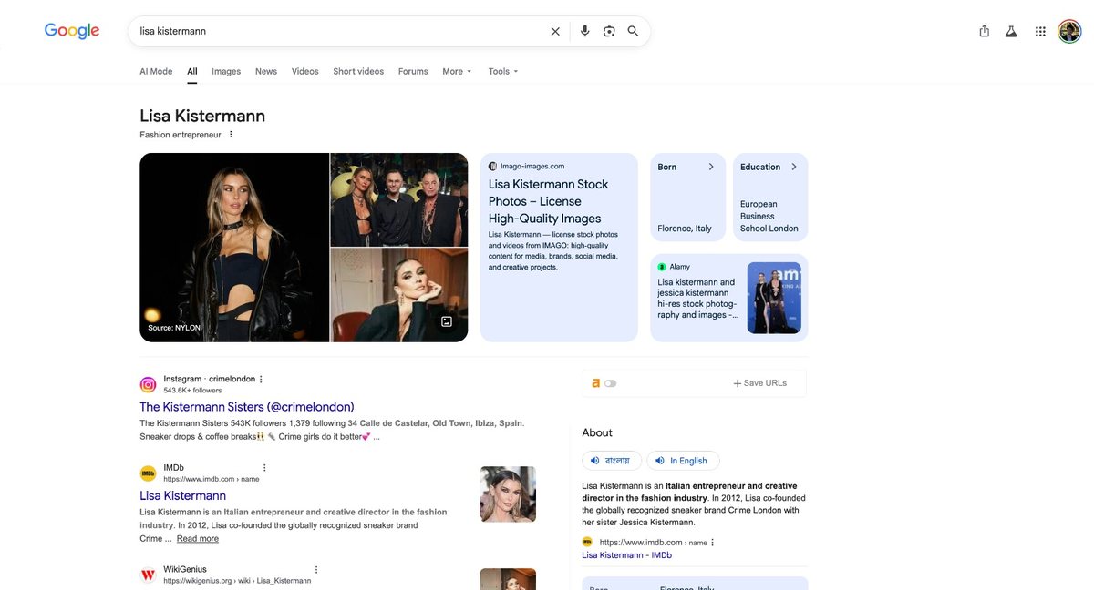
Task: Click 'European Business School London' text
Action: [769, 217]
